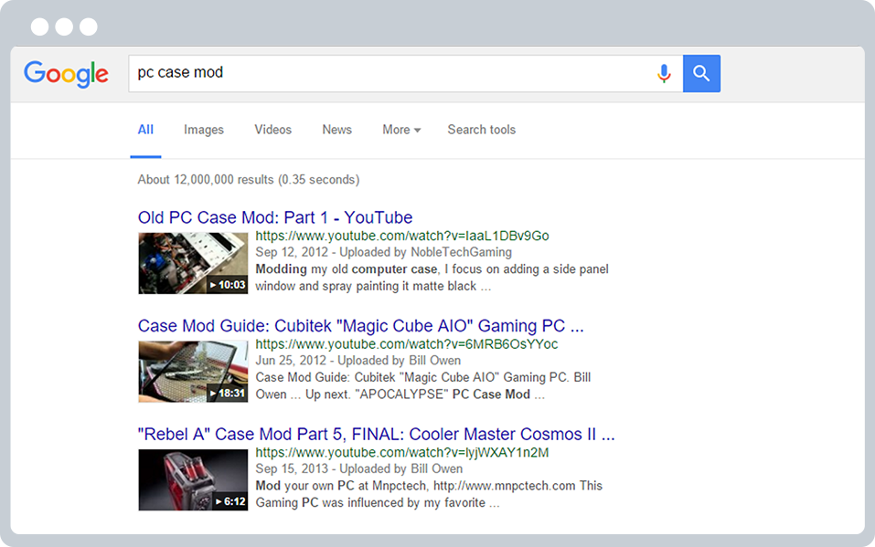This screenshot has height=547, width=875.
Task: Open Rebel A Case Mod Part 5 result link
Action: pos(376,434)
